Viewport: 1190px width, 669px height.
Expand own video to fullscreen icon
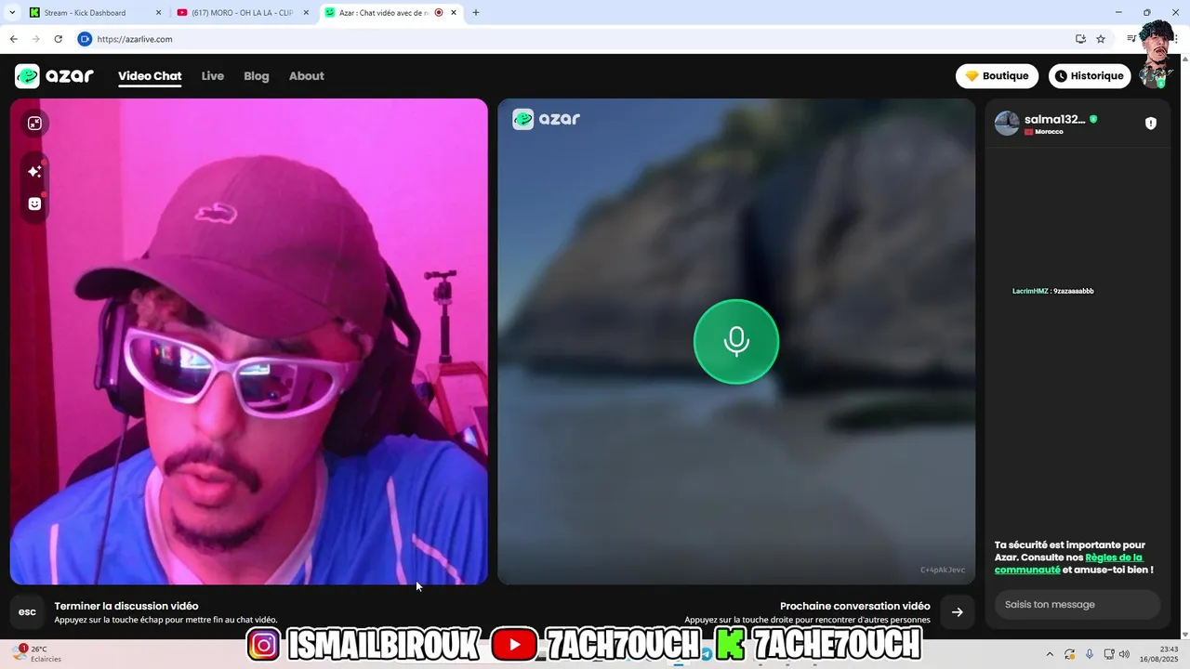click(34, 124)
